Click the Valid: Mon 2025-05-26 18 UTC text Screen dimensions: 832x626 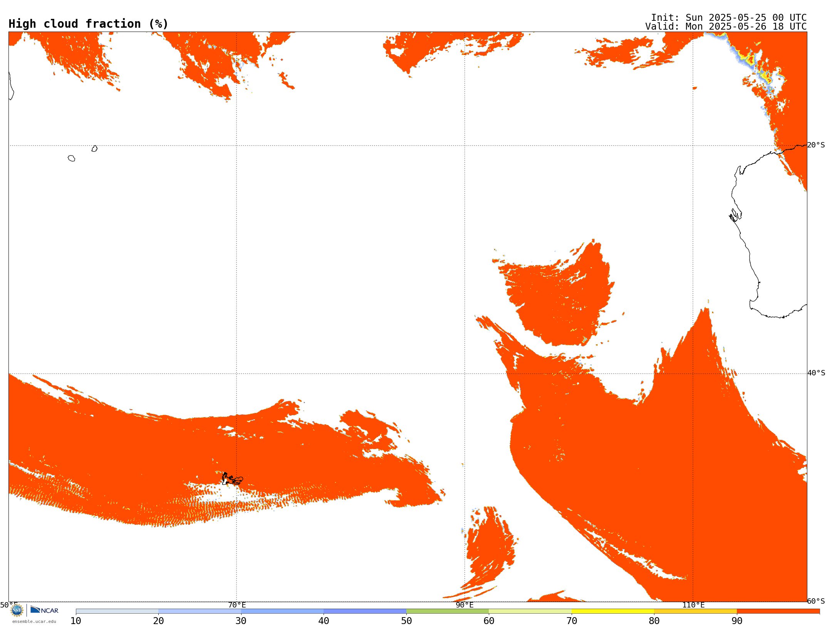pos(726,27)
